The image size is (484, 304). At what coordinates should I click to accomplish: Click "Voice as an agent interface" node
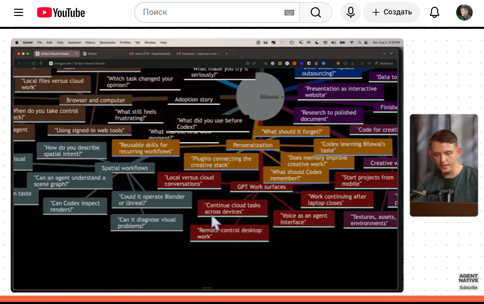(304, 219)
